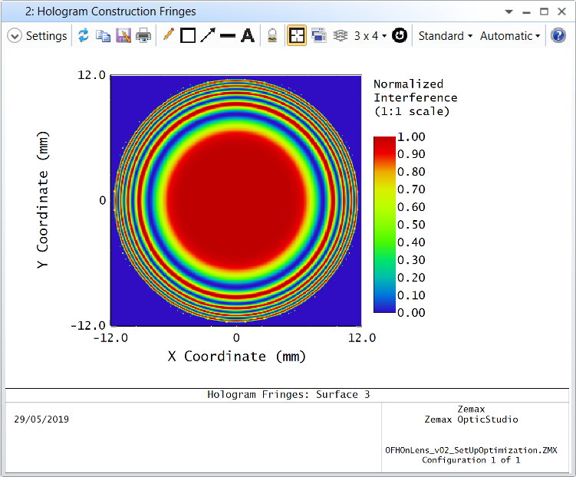Click the red top of the color scale bar
This screenshot has height=477, width=576.
click(x=384, y=143)
